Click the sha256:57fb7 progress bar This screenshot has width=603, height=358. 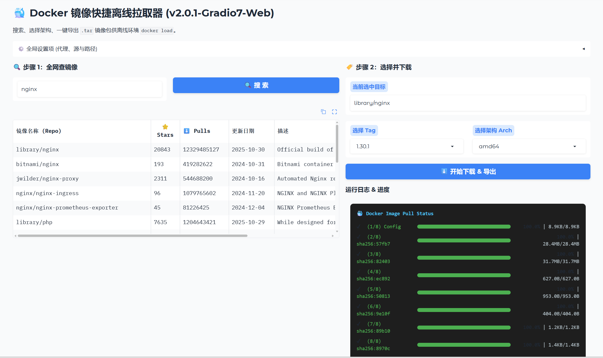[464, 240]
